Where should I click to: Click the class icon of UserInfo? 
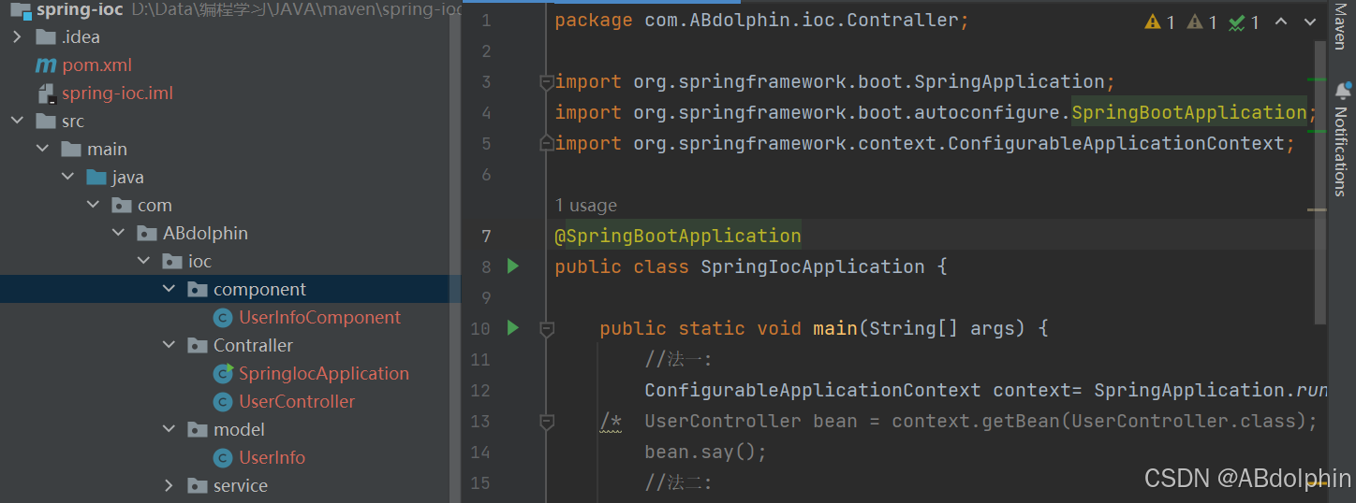click(223, 458)
